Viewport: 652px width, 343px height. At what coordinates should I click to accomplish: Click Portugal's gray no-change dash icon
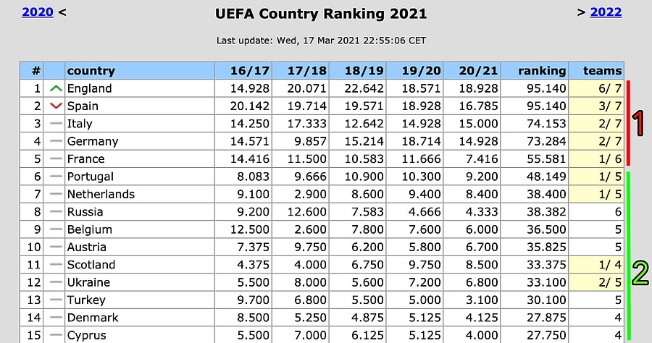tap(56, 177)
